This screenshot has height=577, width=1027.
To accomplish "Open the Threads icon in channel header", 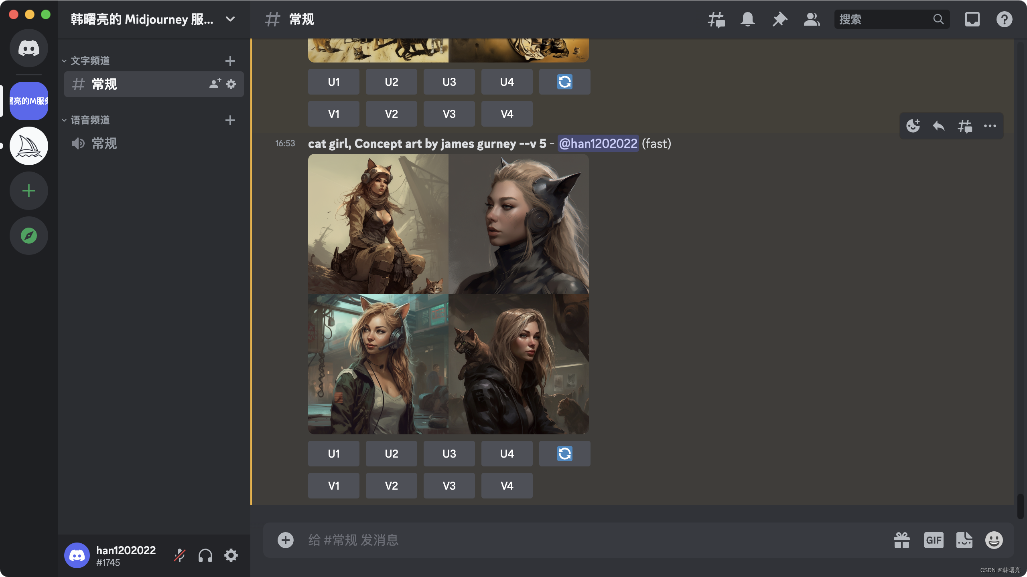I will click(x=716, y=19).
